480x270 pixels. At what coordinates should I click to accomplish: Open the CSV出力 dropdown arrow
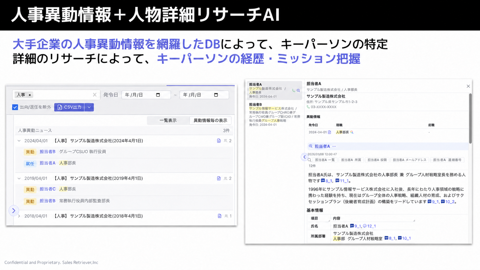89,107
